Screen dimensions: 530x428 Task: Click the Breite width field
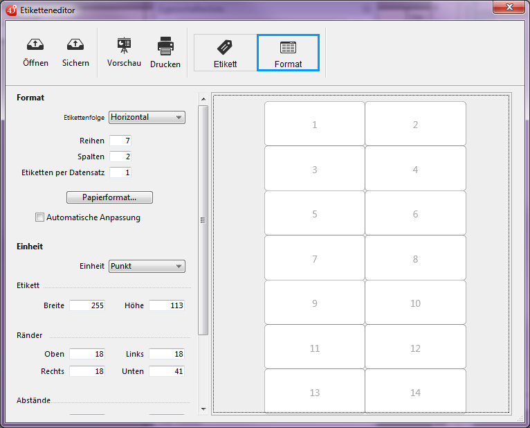coord(87,305)
